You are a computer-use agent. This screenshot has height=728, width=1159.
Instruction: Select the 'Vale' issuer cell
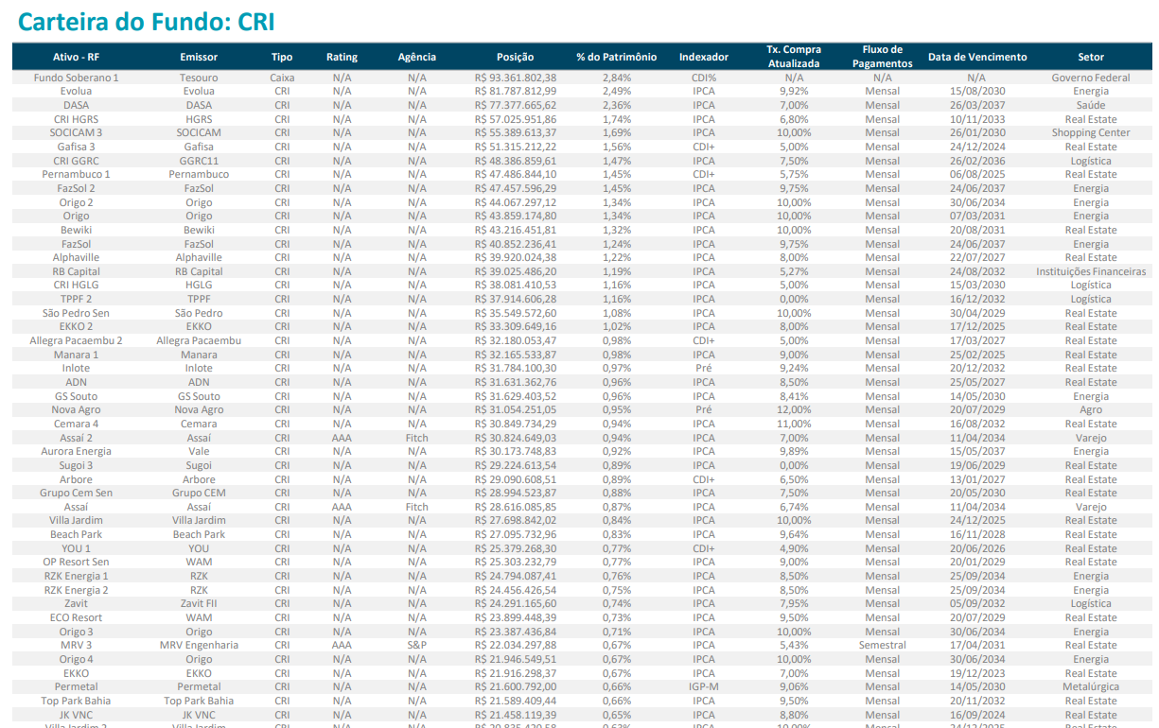click(199, 451)
